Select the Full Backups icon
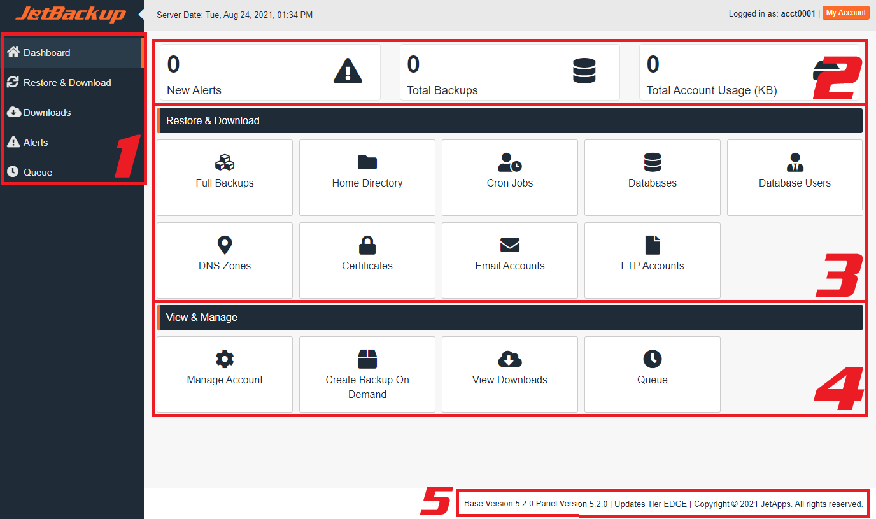Screen dimensions: 876x519 (x=224, y=162)
